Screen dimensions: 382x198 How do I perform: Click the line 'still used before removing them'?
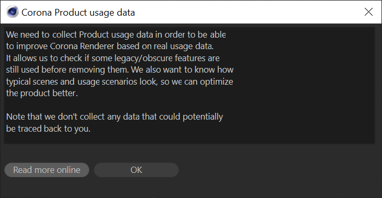point(120,70)
